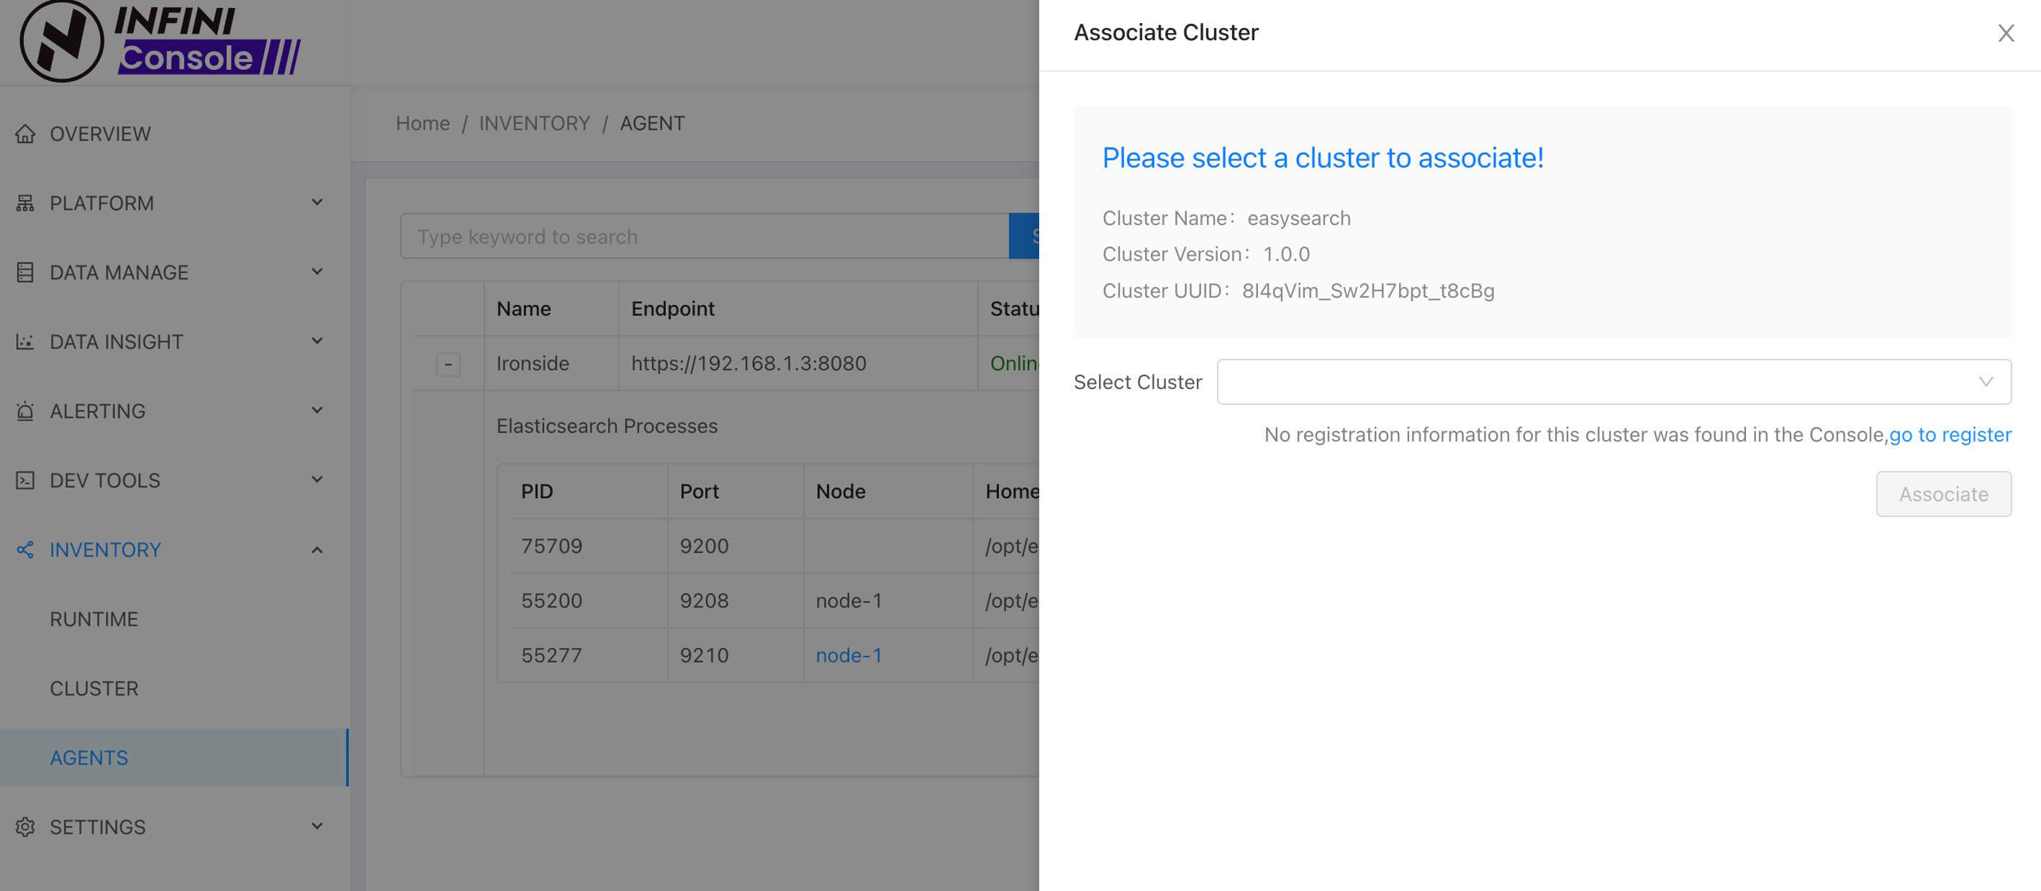Click the go to register link
Image resolution: width=2041 pixels, height=891 pixels.
click(1949, 435)
